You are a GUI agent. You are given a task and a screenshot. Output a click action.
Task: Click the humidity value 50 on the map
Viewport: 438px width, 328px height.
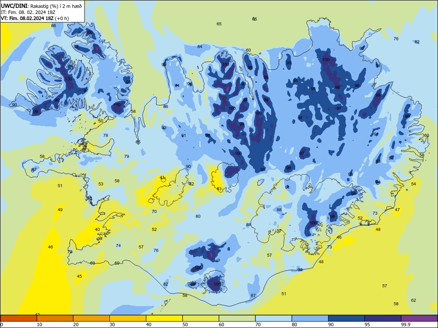tap(101, 121)
